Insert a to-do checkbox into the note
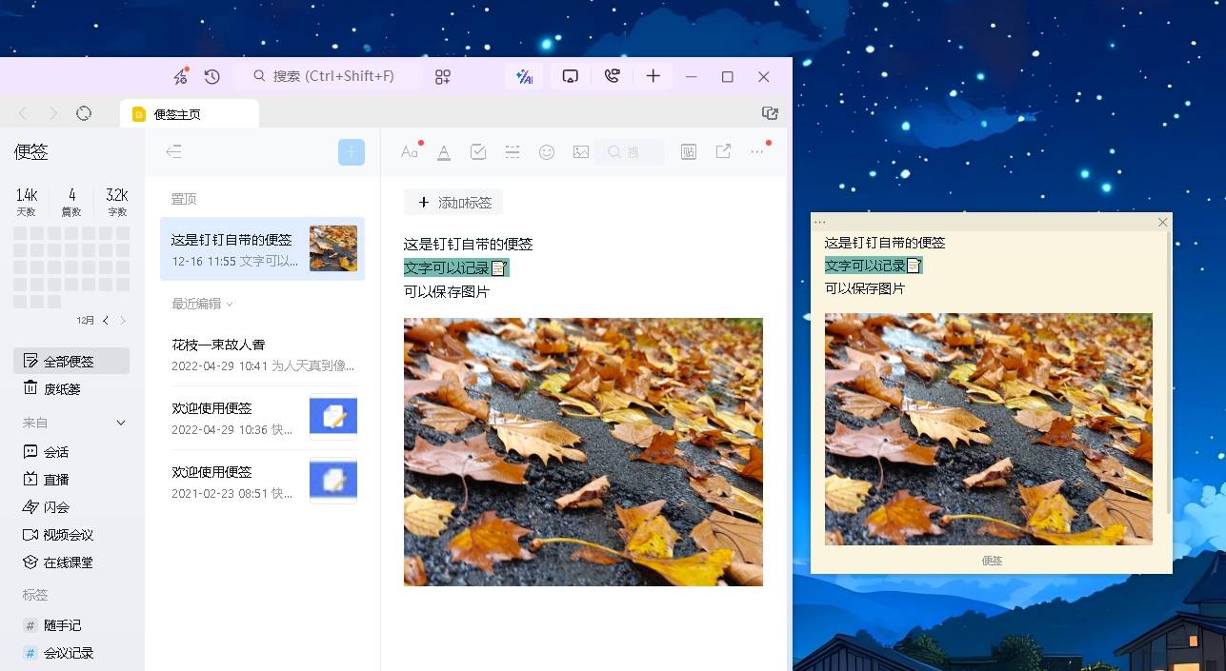Screen dimensions: 1226x671 pyautogui.click(x=477, y=150)
